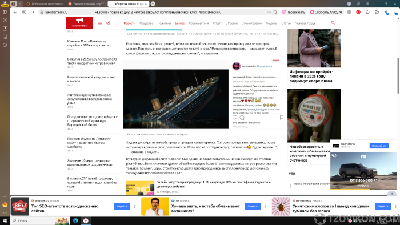Screen dimensions: 400x225
Task: Open the site hamburger menu
Action: 100,23
